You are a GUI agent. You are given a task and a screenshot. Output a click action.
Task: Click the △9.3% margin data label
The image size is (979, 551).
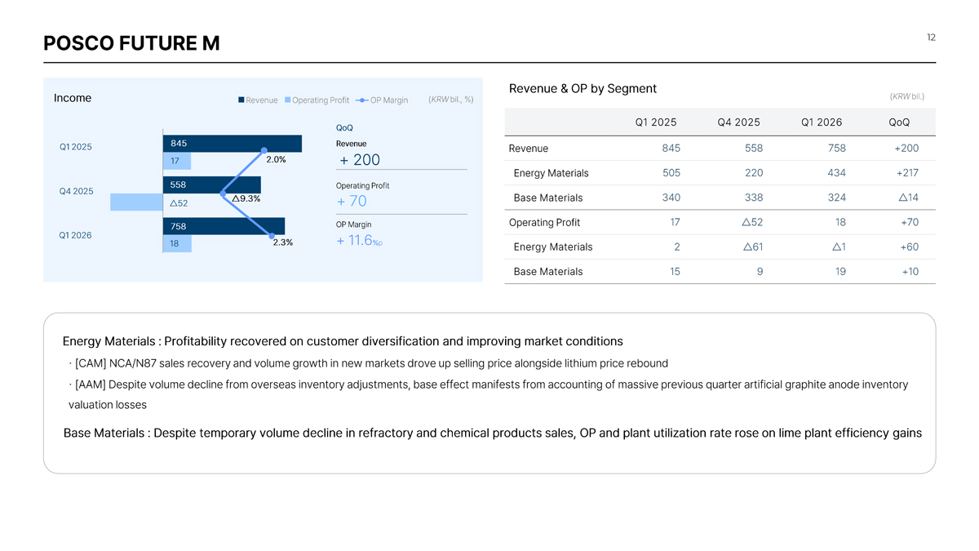click(246, 198)
